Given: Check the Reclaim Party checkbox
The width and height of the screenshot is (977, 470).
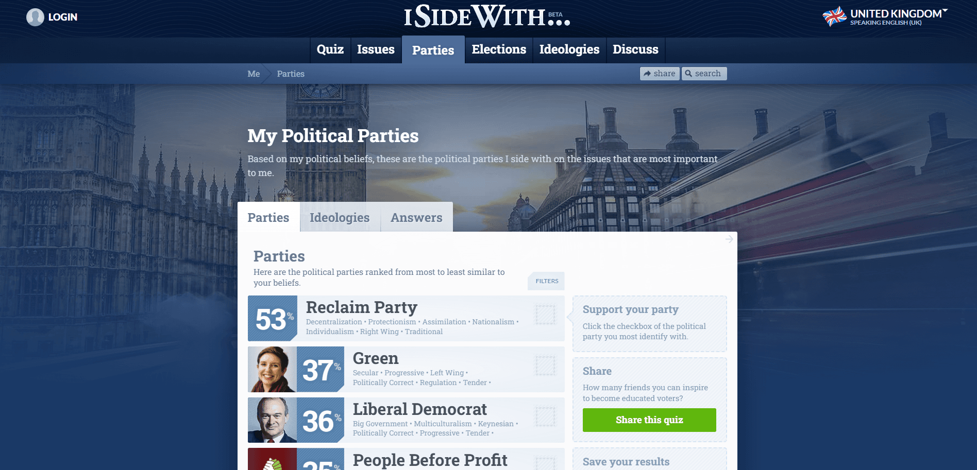Looking at the screenshot, I should (545, 315).
